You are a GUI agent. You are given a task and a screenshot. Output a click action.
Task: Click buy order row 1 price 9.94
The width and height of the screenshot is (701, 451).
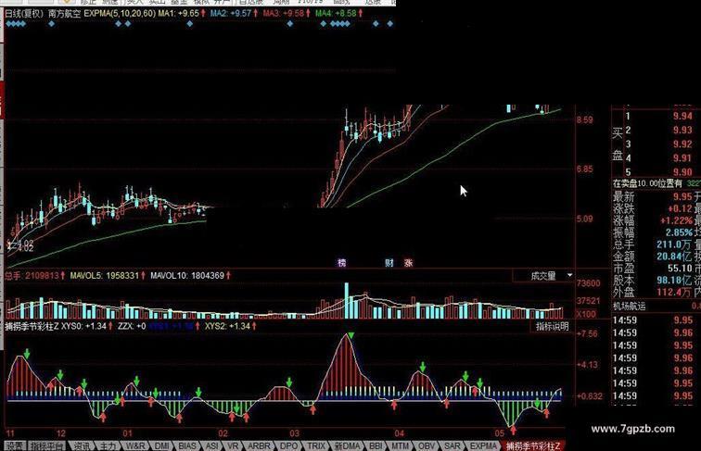(x=682, y=117)
